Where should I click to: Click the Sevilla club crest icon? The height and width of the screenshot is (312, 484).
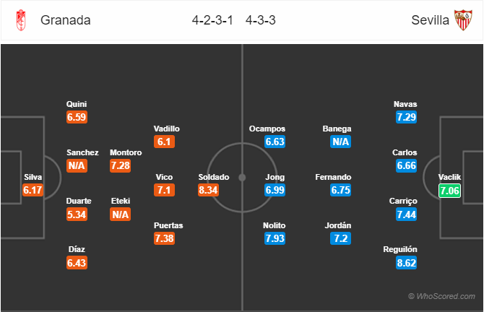pos(463,20)
